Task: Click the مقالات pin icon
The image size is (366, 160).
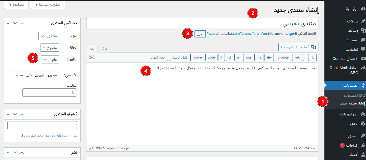Action: [363, 21]
